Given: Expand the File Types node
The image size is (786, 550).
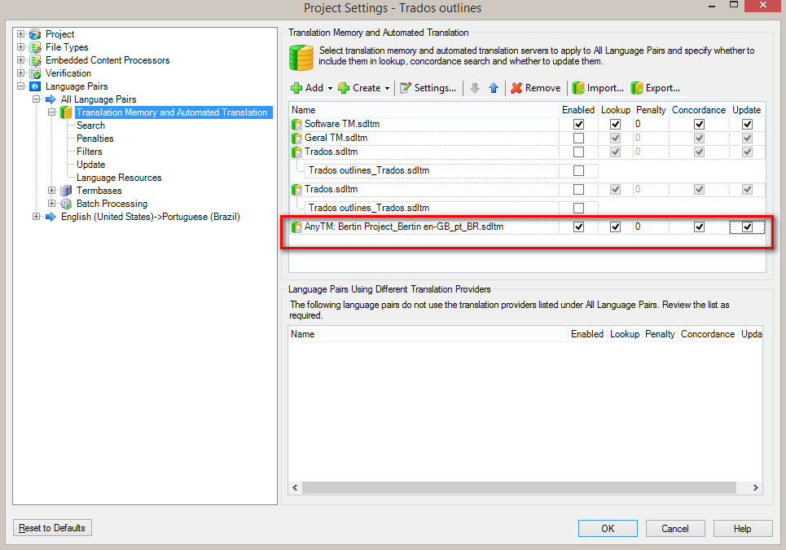Looking at the screenshot, I should 20,47.
